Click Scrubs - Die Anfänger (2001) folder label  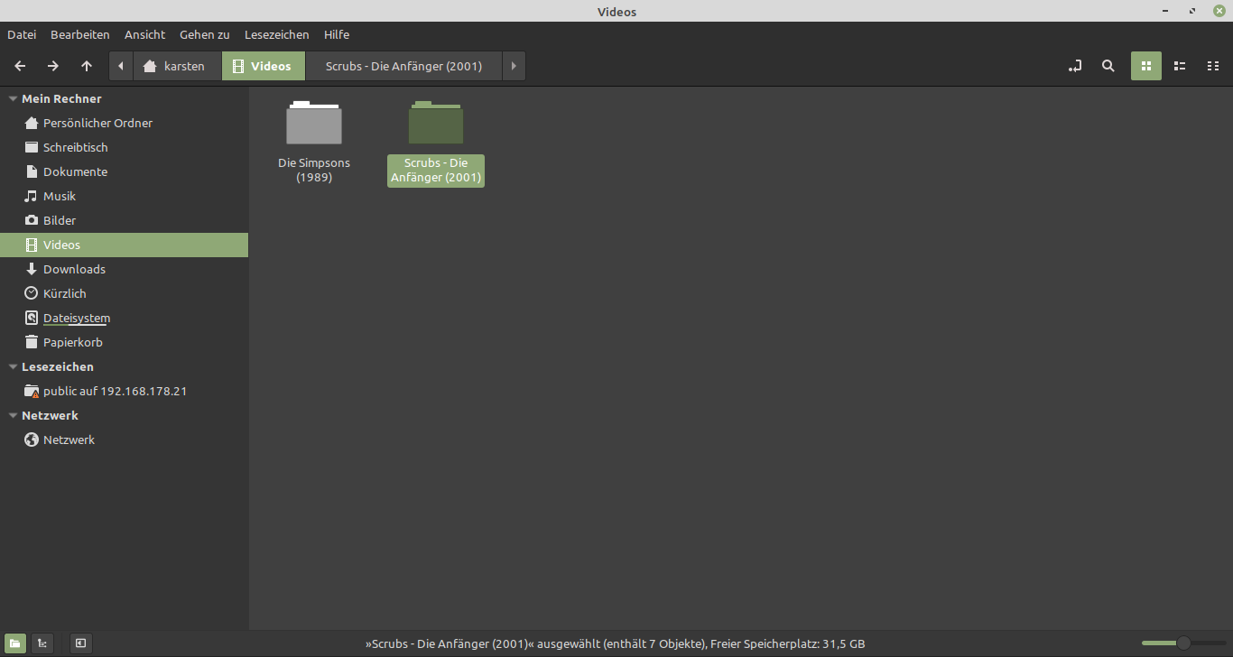(x=436, y=171)
